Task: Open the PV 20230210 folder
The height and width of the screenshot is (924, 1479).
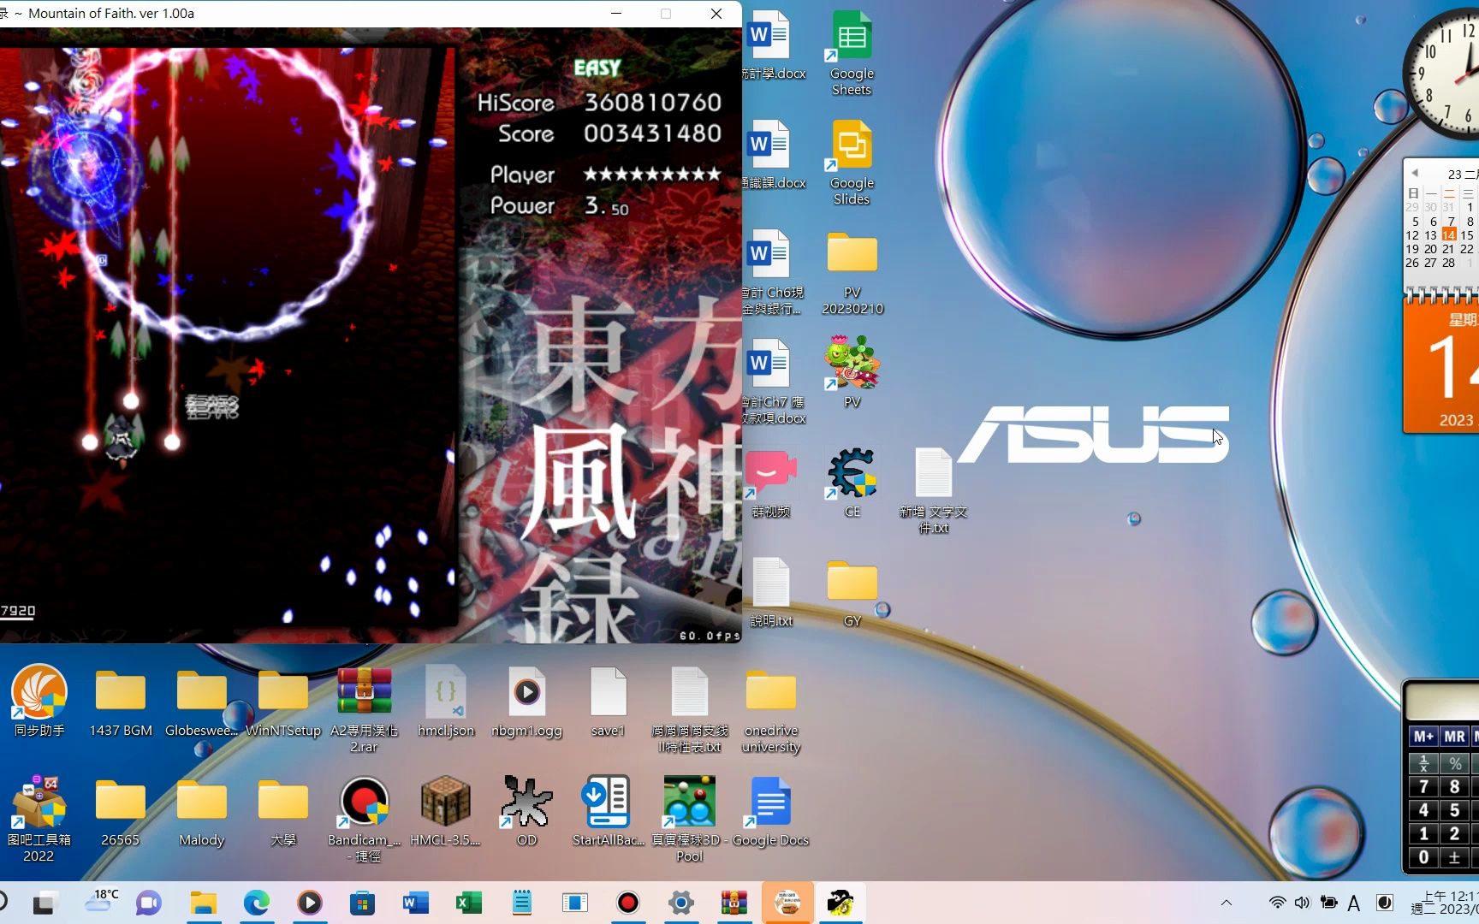Action: point(852,272)
